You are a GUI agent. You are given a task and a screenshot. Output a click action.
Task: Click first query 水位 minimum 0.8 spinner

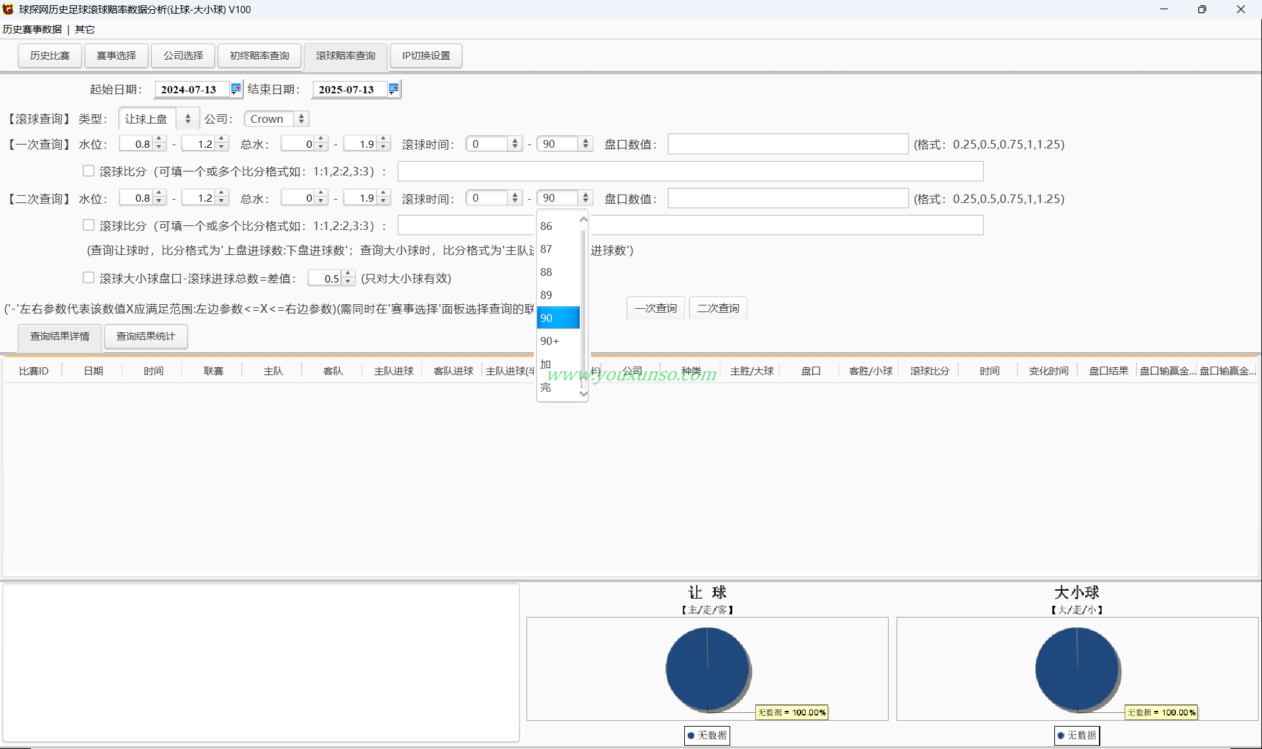143,144
